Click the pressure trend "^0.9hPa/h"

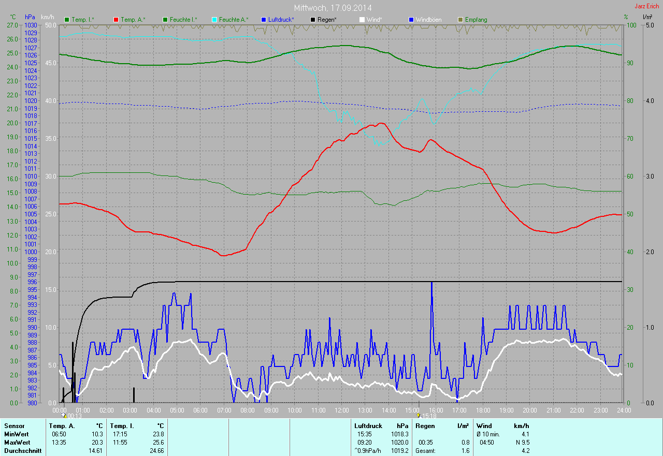(x=368, y=451)
